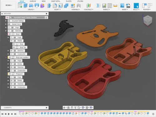Screen dimensions: 156x117
Task: Switch to the SOLID tab
Action: [22, 1]
